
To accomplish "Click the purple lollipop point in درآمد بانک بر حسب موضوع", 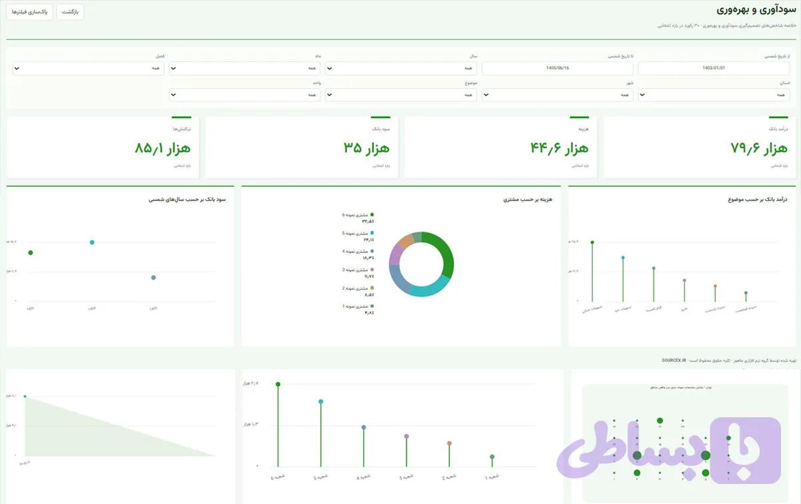I will point(684,280).
